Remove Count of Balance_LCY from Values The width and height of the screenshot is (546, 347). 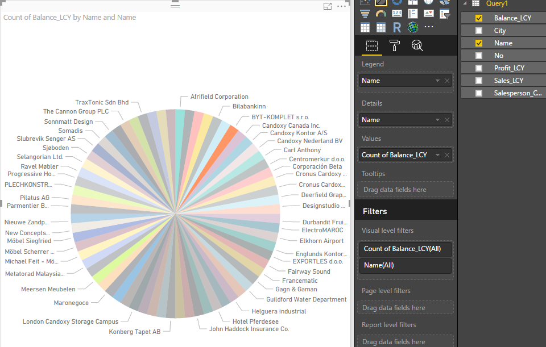pos(447,155)
